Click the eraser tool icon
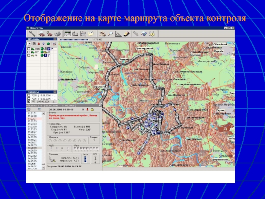The image size is (265, 199). 126,33
